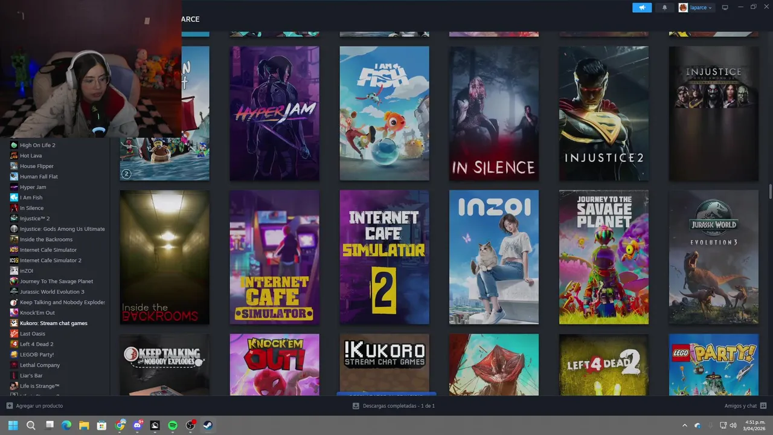This screenshot has width=773, height=435.
Task: Click the Steam taskbar icon
Action: pyautogui.click(x=208, y=425)
